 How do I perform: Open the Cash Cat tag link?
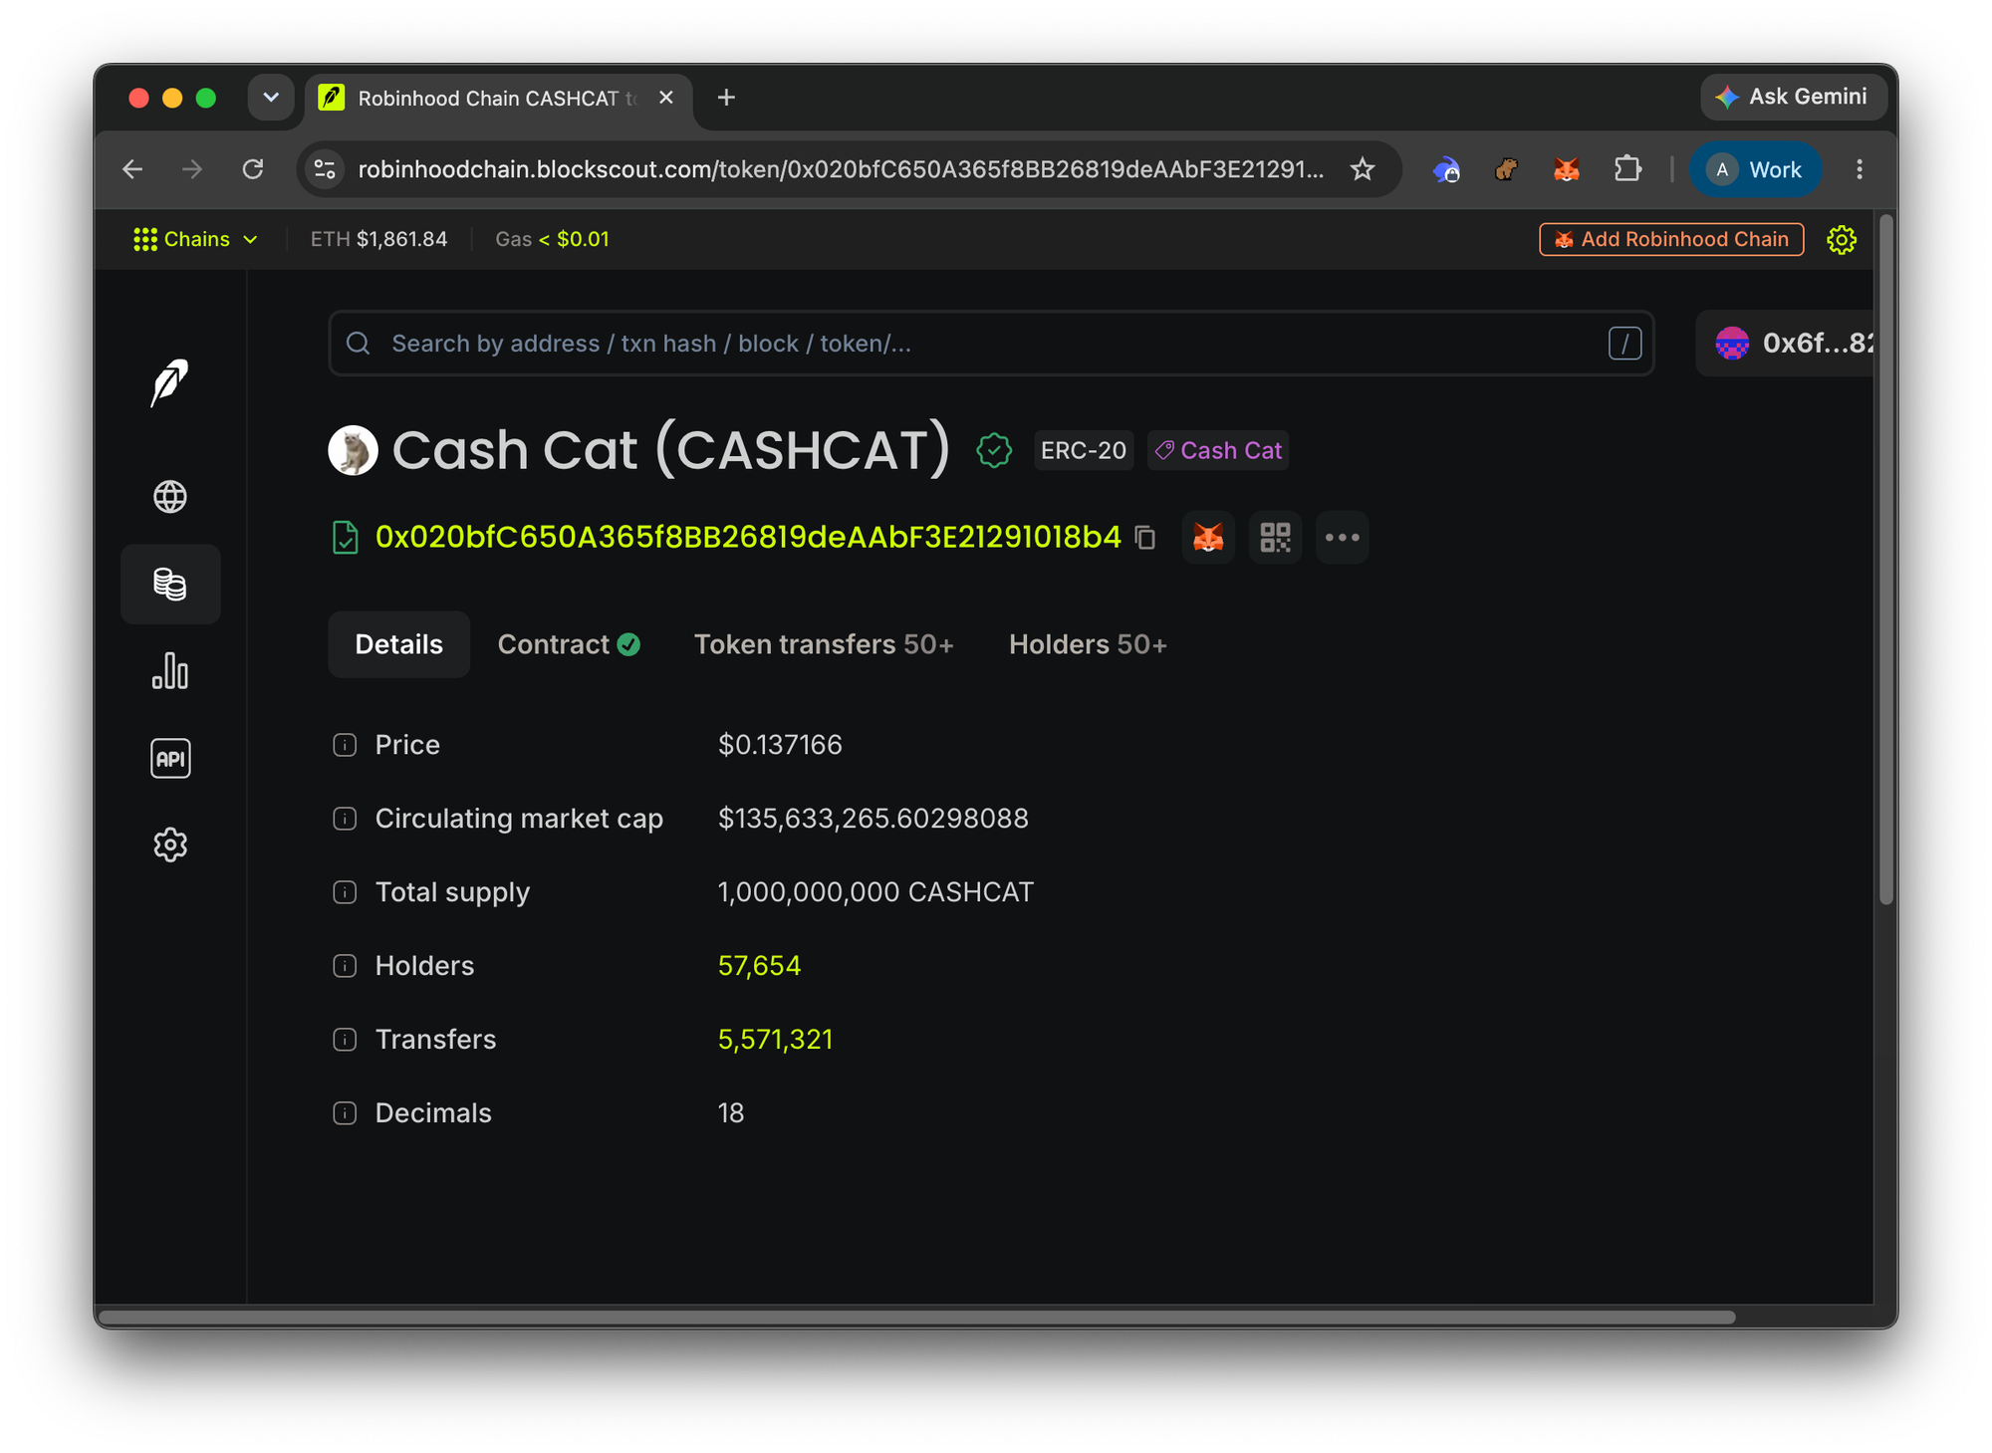point(1218,450)
